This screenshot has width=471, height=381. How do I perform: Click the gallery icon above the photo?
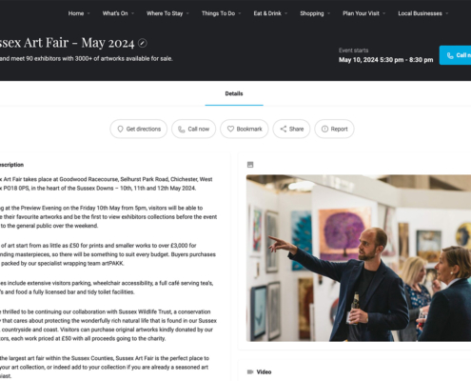250,165
